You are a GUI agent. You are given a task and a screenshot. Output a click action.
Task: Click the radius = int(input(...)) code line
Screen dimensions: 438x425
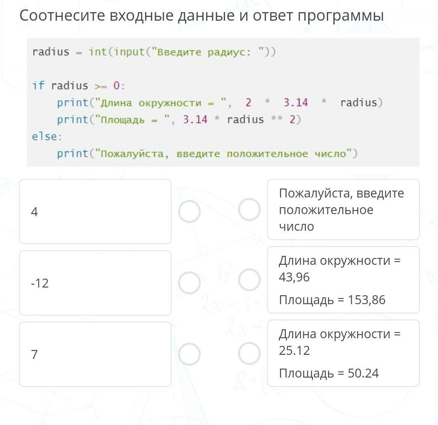click(x=154, y=52)
